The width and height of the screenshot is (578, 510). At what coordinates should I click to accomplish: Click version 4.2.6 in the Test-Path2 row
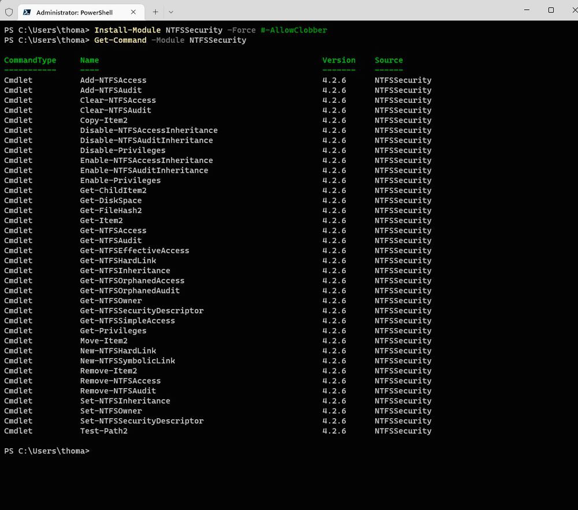pos(334,431)
